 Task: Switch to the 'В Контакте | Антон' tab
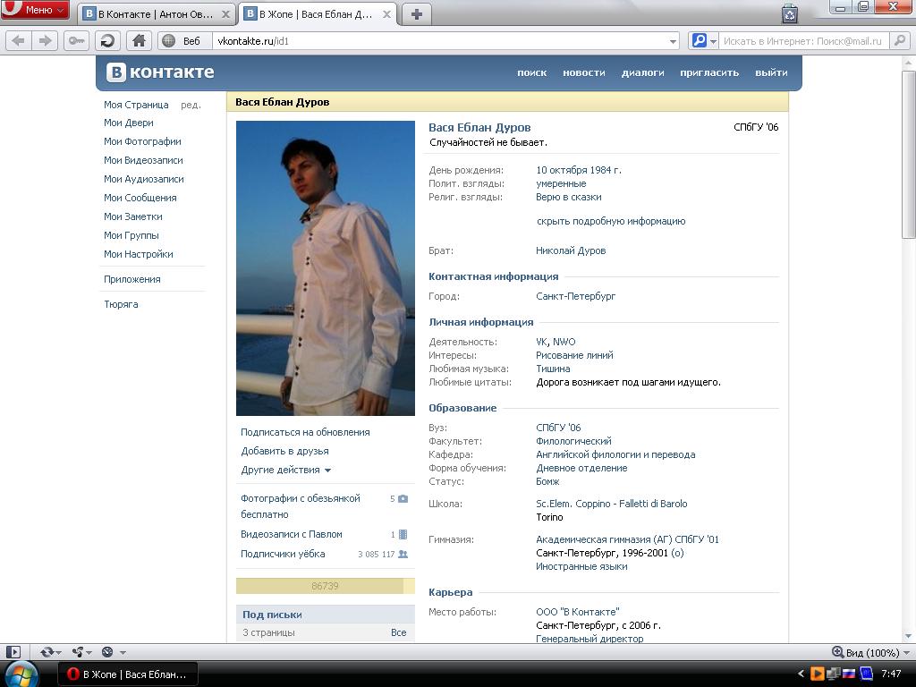tap(159, 14)
